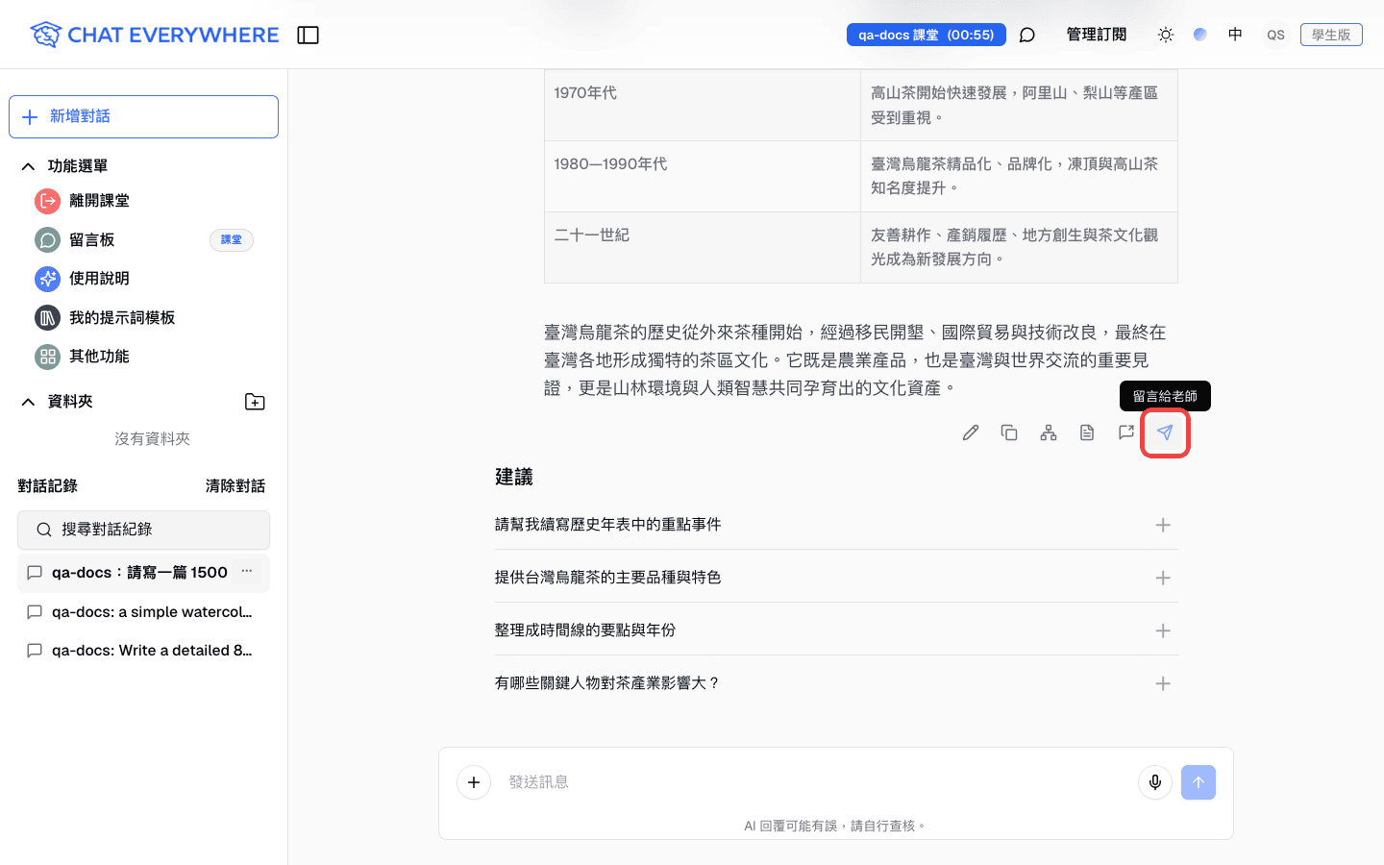
Task: Click the 學生版 badge
Action: pos(1331,35)
